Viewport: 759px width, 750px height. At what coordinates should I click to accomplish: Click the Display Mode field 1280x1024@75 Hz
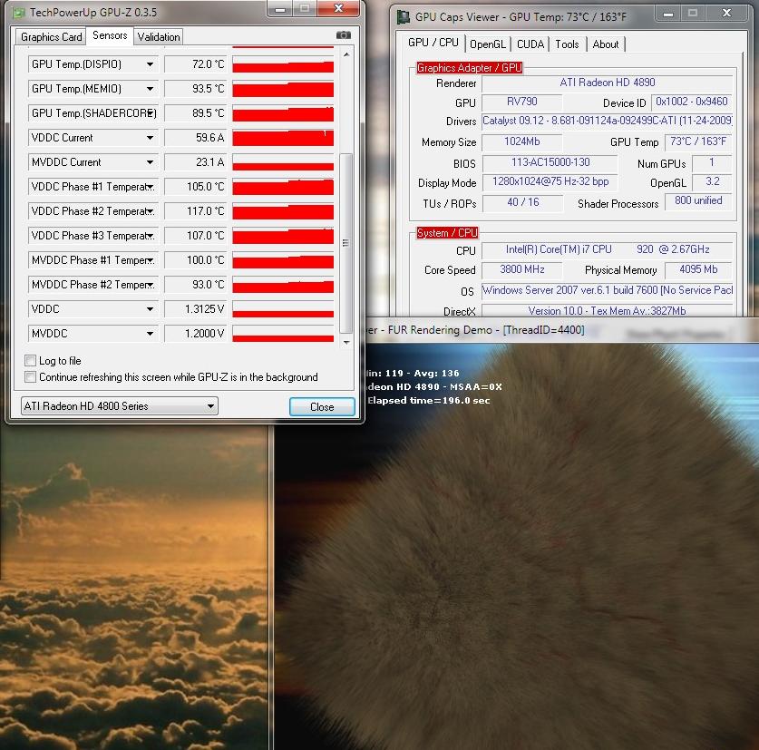(550, 182)
